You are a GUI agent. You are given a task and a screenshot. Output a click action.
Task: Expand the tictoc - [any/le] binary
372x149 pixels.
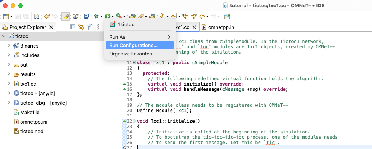(x=9, y=93)
